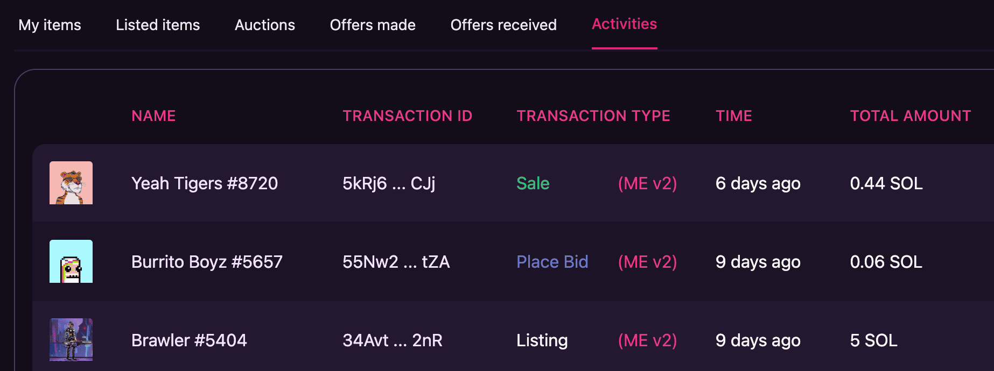Click the ME v2 label on the Sale row
Viewport: 994px width, 371px height.
click(647, 183)
